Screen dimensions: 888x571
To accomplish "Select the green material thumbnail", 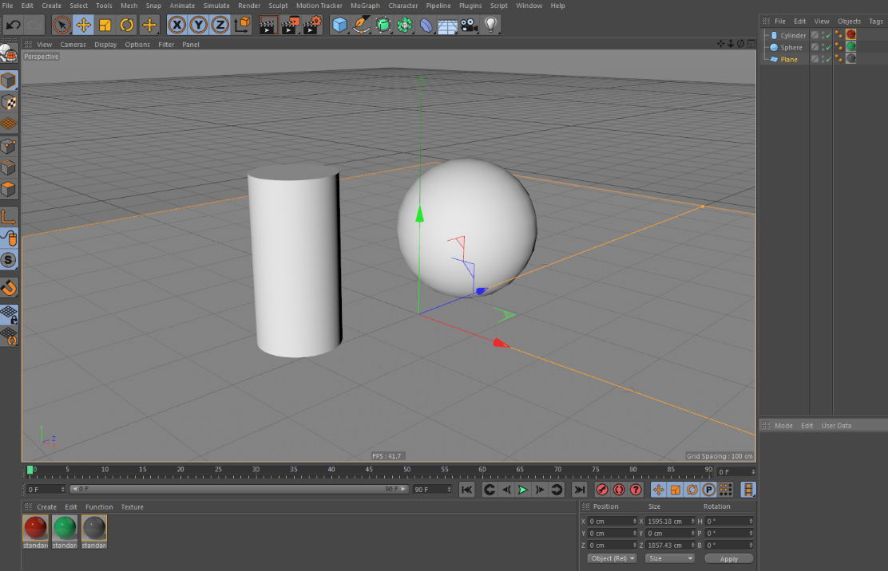I will (65, 526).
